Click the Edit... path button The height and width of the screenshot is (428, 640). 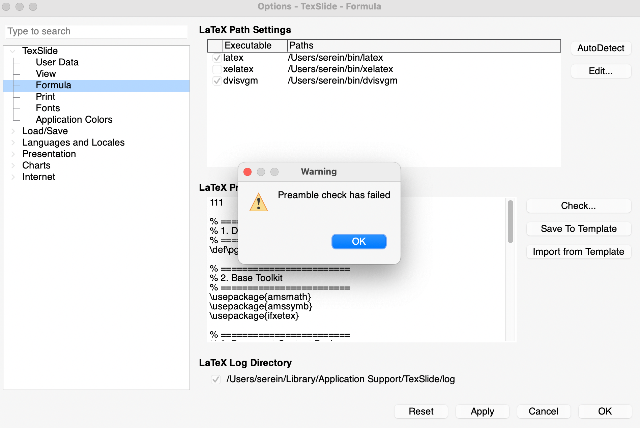pos(601,71)
